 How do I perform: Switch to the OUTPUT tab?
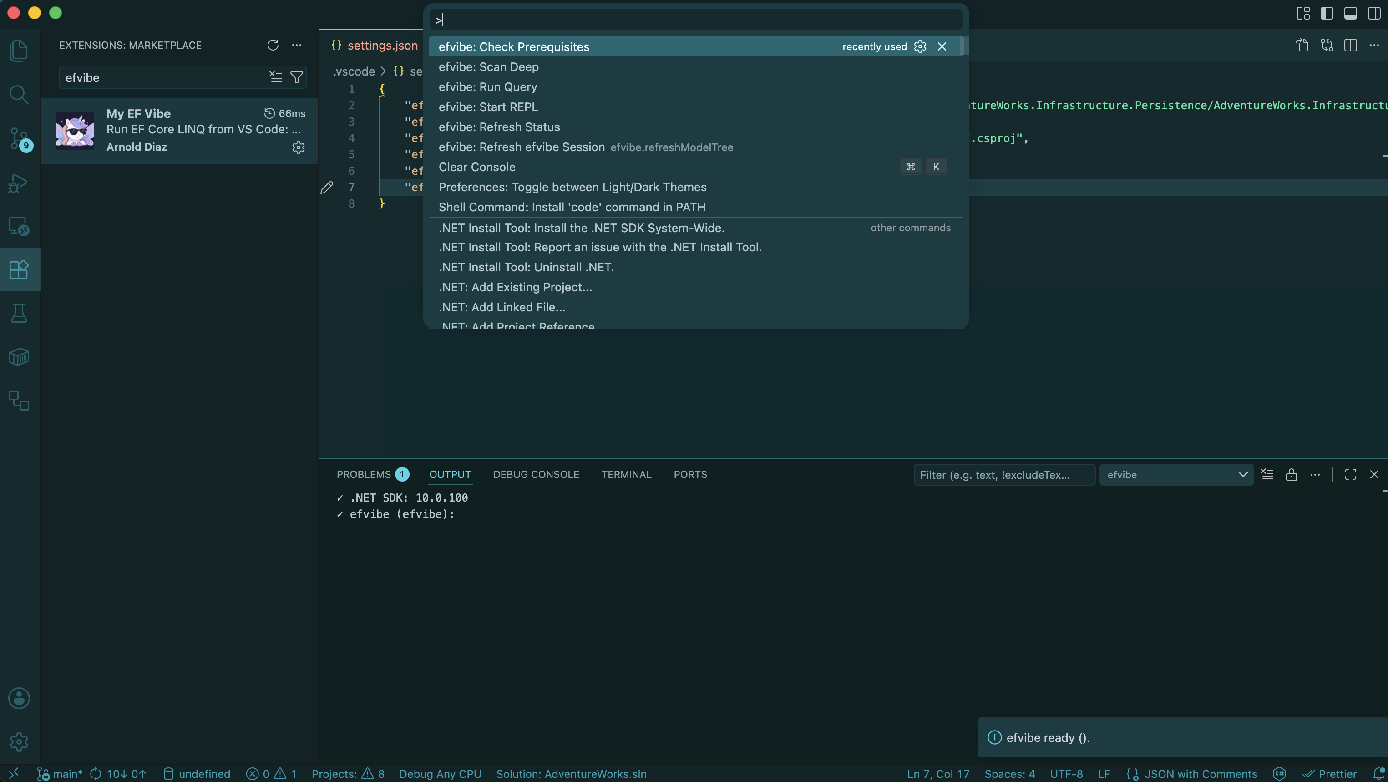[450, 474]
